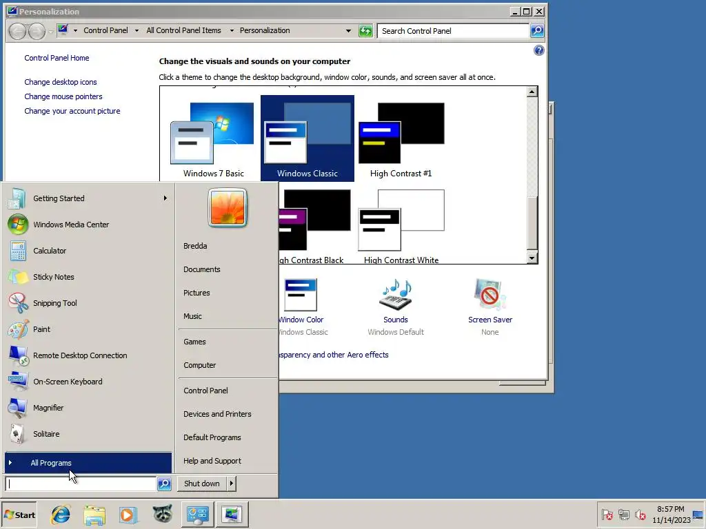
Task: Click Change mouse pointers link
Action: (63, 96)
